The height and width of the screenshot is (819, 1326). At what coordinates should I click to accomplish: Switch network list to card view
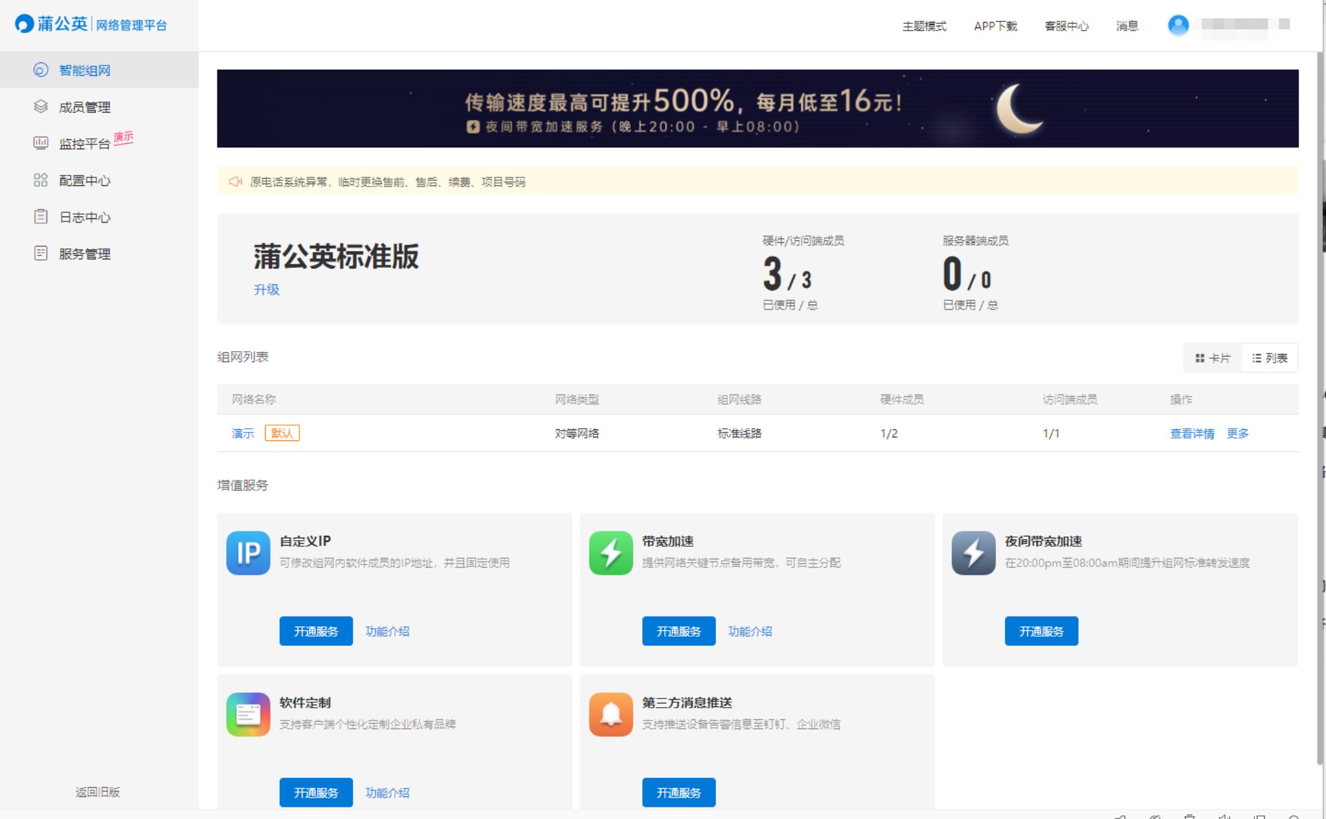point(1213,358)
